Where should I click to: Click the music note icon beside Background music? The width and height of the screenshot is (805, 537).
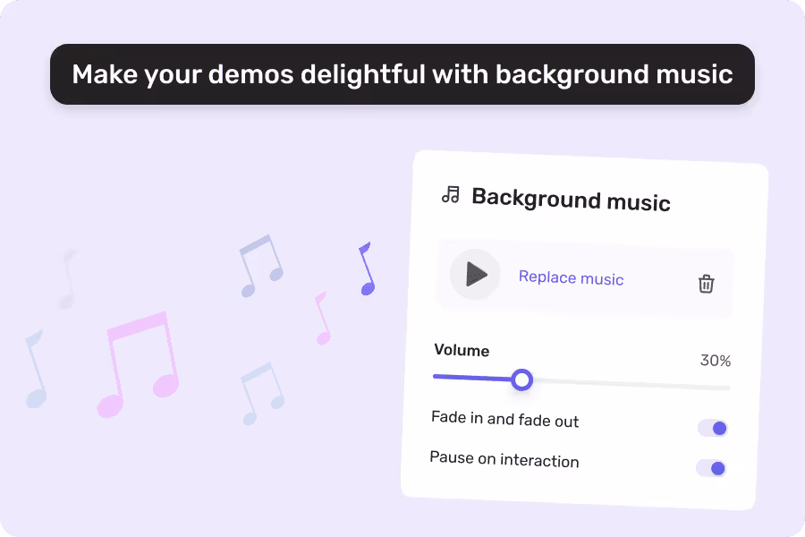(x=451, y=195)
